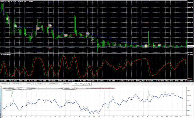The height and width of the screenshot is (118, 194).
Task: Open the GBPUSD,H1 tab beside USDCHF,H1
Action: click(x=6, y=84)
